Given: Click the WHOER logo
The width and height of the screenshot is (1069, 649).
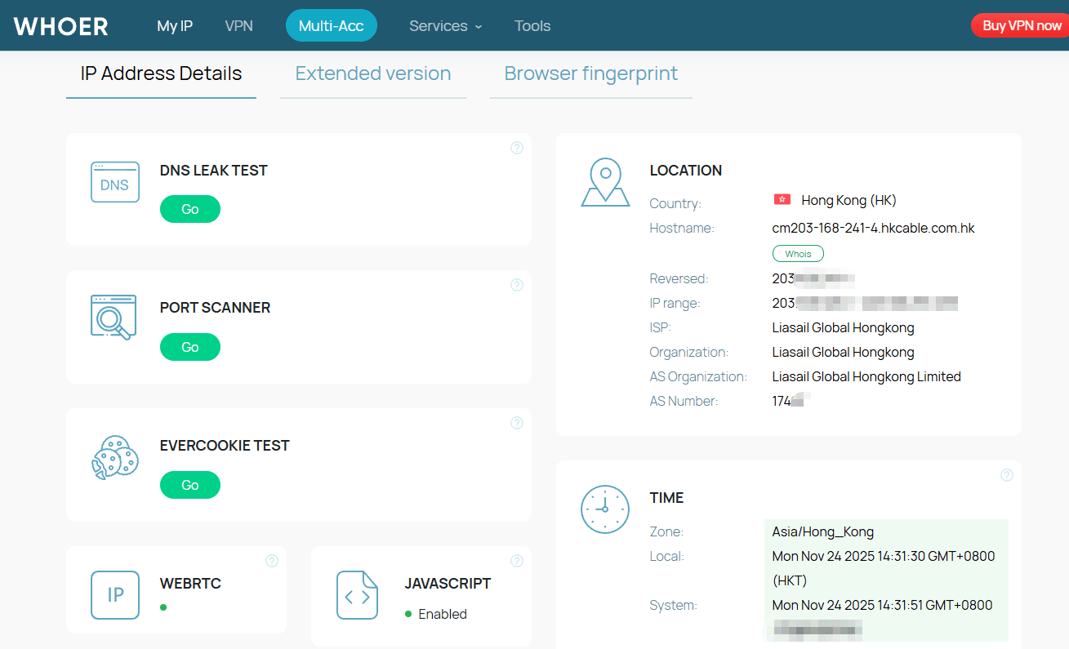Looking at the screenshot, I should click(x=61, y=26).
